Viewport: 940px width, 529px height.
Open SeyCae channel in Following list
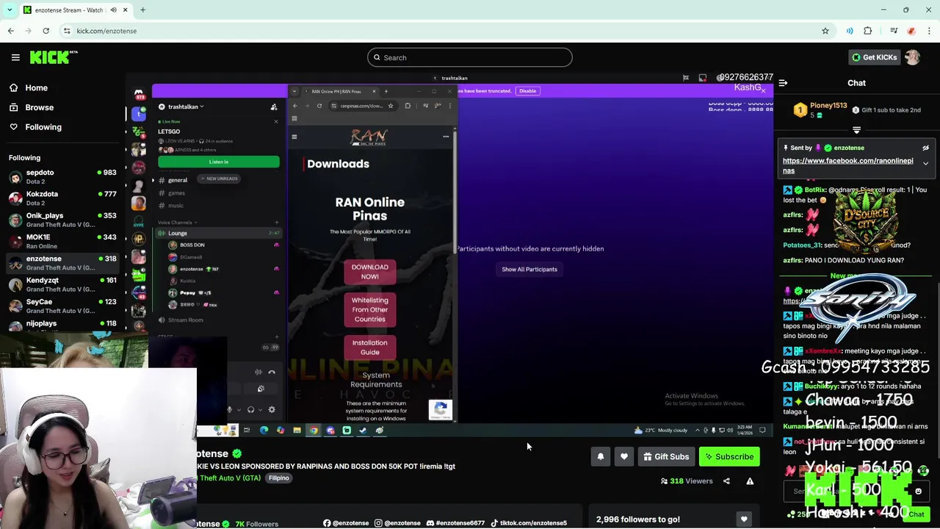62,306
